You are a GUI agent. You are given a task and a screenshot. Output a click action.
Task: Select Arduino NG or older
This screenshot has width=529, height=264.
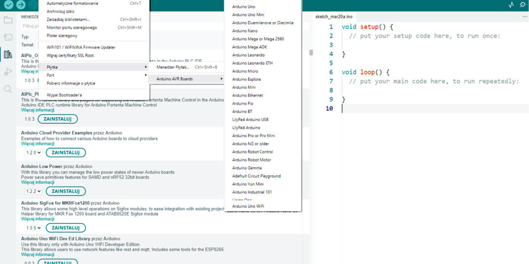click(x=263, y=144)
